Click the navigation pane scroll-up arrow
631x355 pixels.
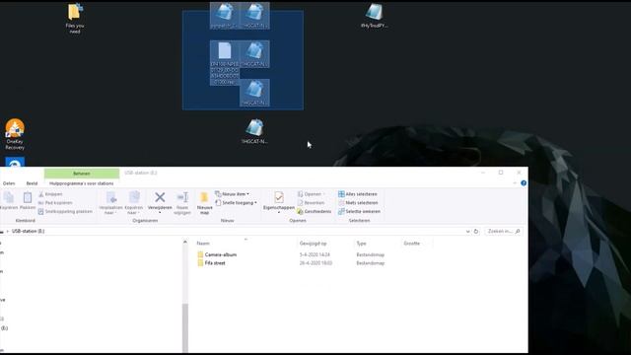(185, 242)
